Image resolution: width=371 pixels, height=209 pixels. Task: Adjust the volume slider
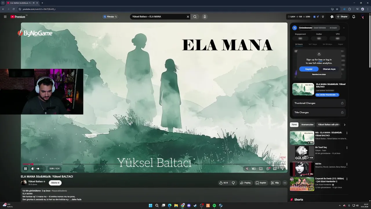[39, 169]
